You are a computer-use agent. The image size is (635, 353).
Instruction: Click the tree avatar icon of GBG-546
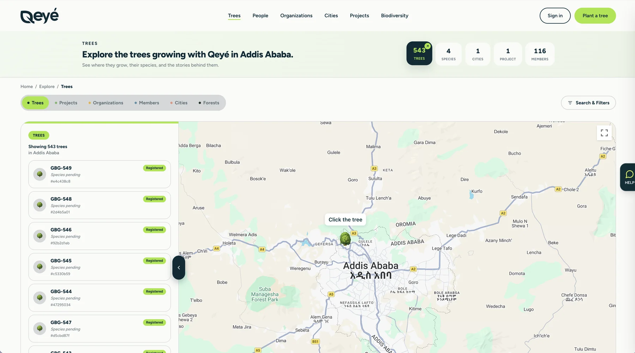point(40,236)
